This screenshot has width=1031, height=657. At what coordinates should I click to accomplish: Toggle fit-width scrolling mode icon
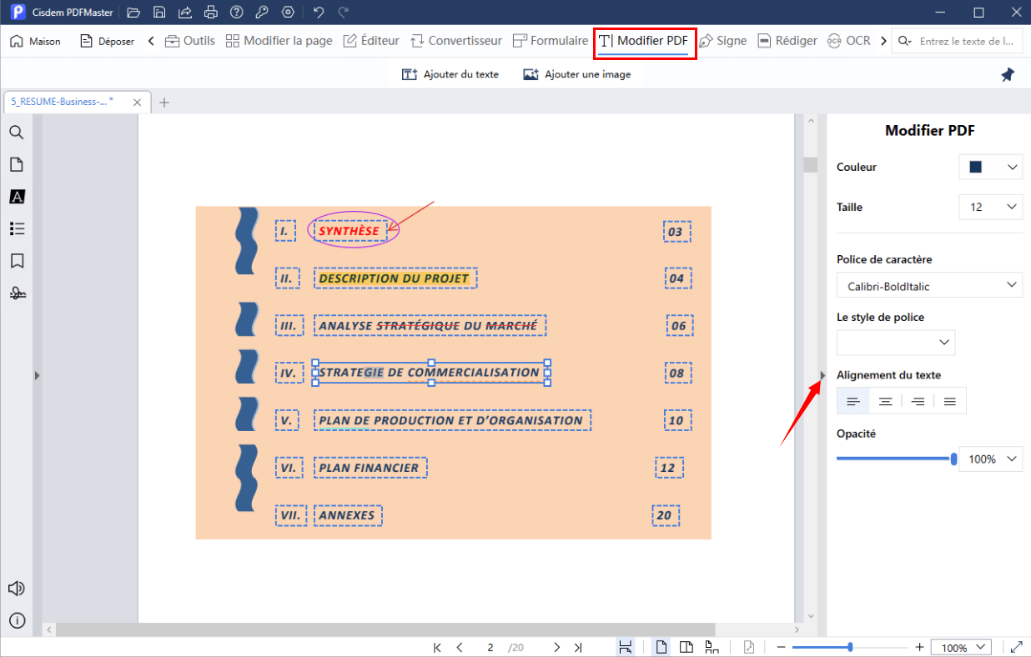pyautogui.click(x=625, y=647)
